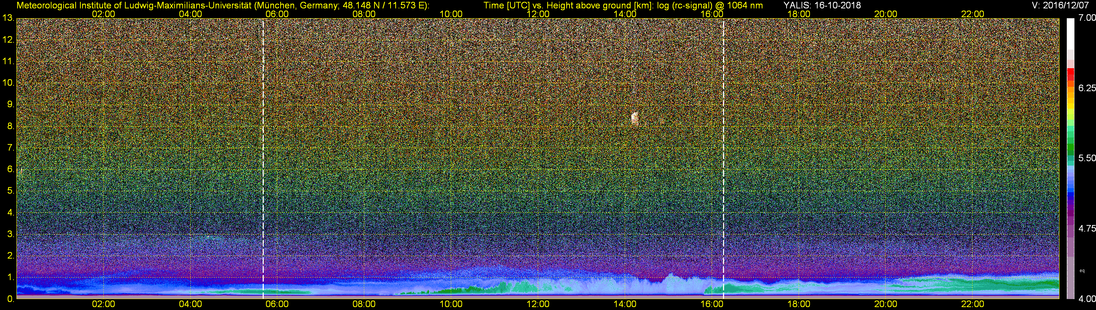
Task: Click the 13 km height axis label
Action: [8, 18]
